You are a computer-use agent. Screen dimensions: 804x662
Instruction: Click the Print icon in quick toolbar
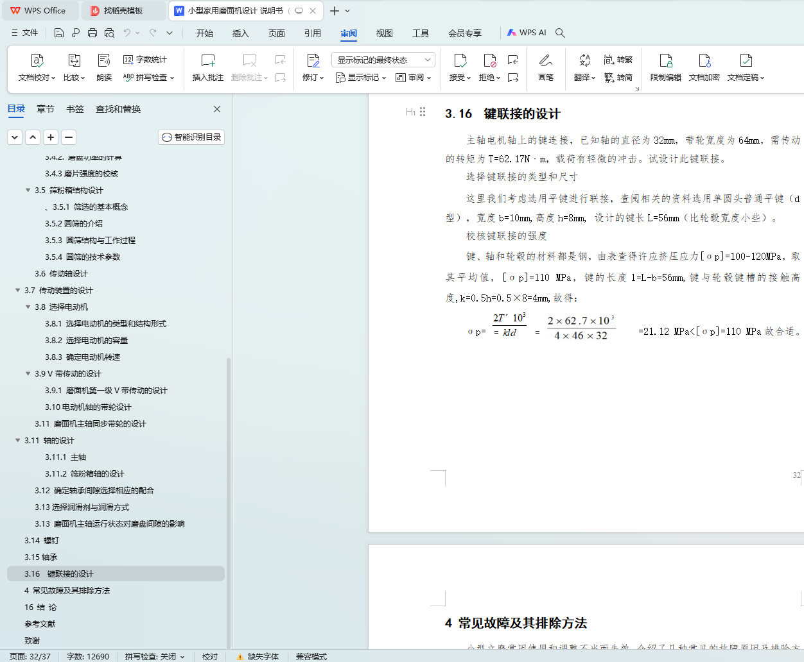(x=92, y=33)
